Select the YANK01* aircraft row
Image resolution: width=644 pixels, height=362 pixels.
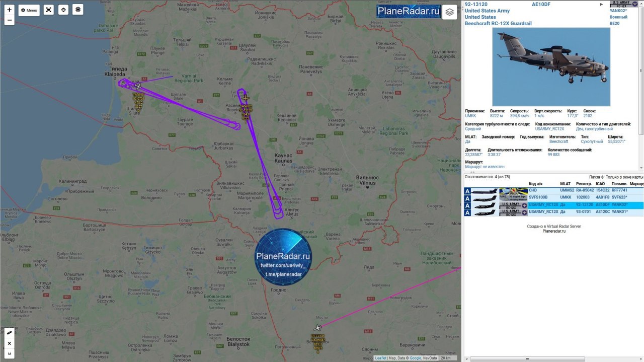(553, 212)
